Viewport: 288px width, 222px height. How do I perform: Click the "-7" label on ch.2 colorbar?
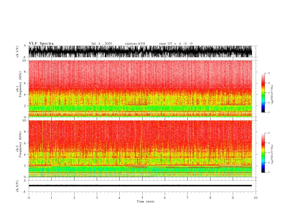[x=268, y=173]
